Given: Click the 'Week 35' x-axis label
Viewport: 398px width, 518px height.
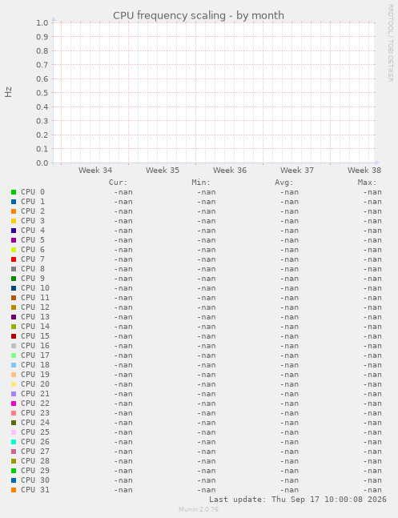Looking at the screenshot, I should point(163,171).
